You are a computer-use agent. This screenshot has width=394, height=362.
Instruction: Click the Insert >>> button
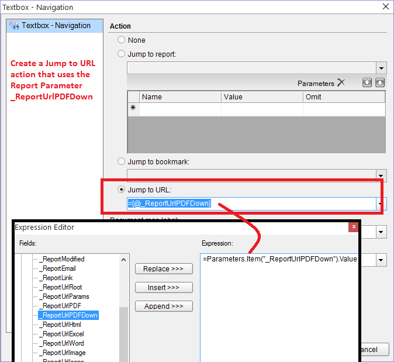(164, 287)
